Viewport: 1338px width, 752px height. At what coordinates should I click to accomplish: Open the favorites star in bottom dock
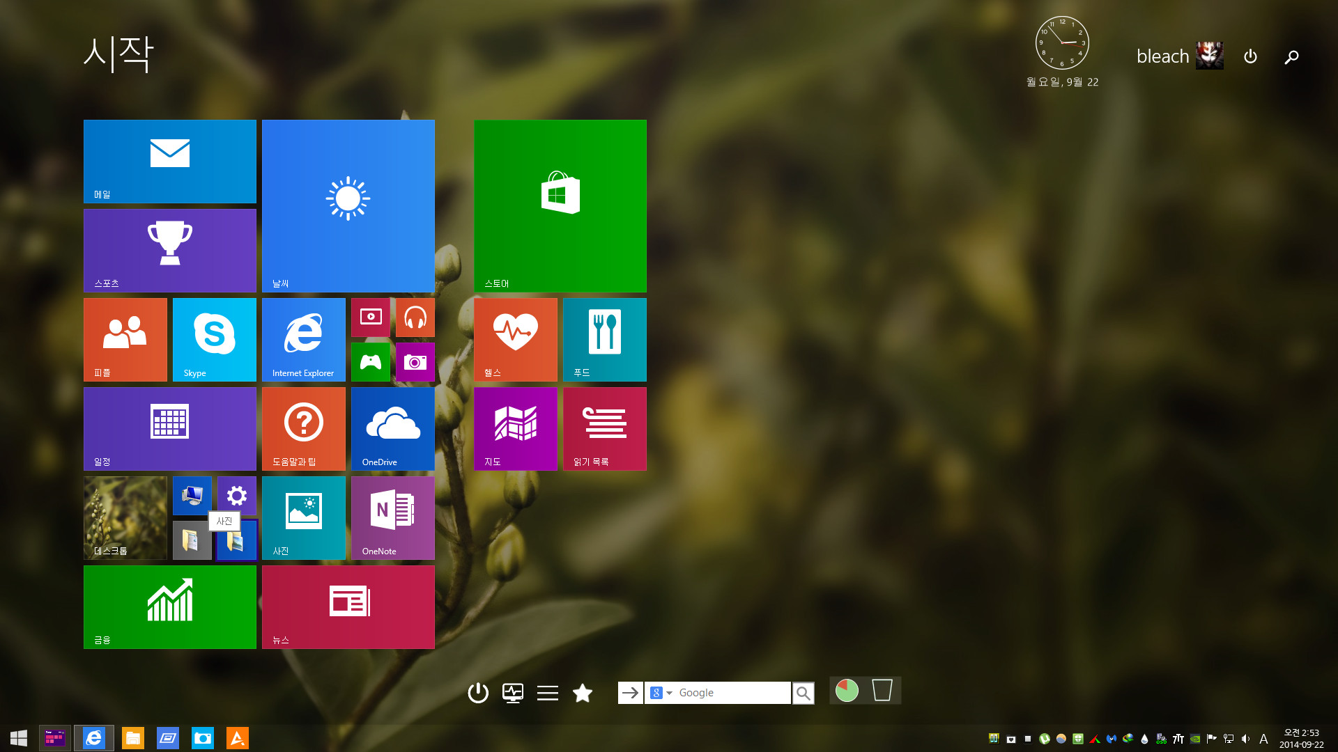[583, 693]
